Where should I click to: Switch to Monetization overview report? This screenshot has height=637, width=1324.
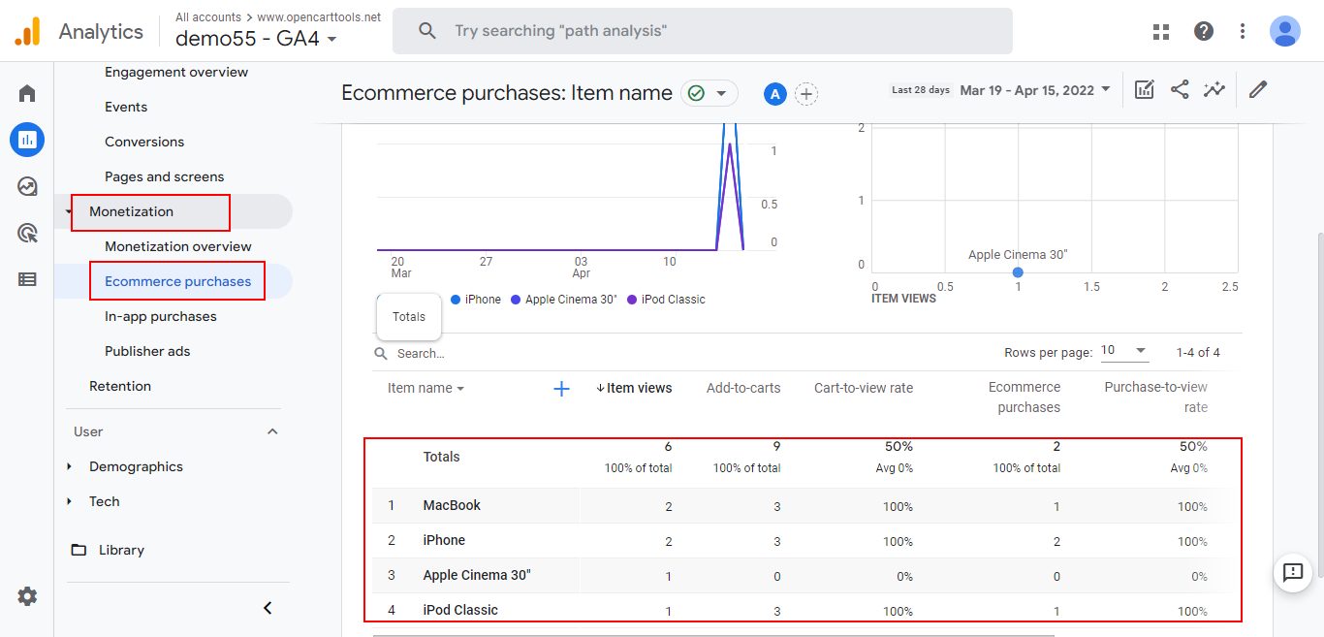176,246
